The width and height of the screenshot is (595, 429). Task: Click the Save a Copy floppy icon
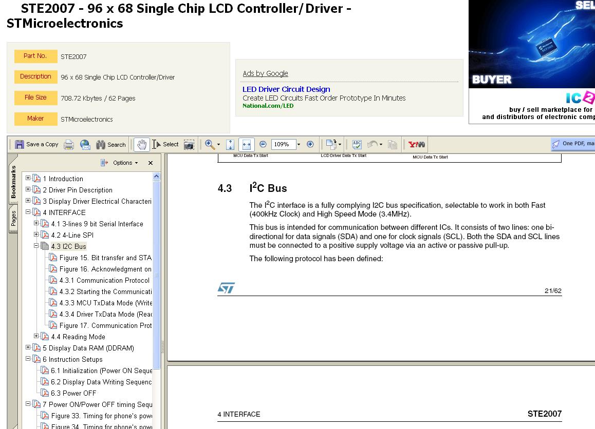click(x=20, y=144)
